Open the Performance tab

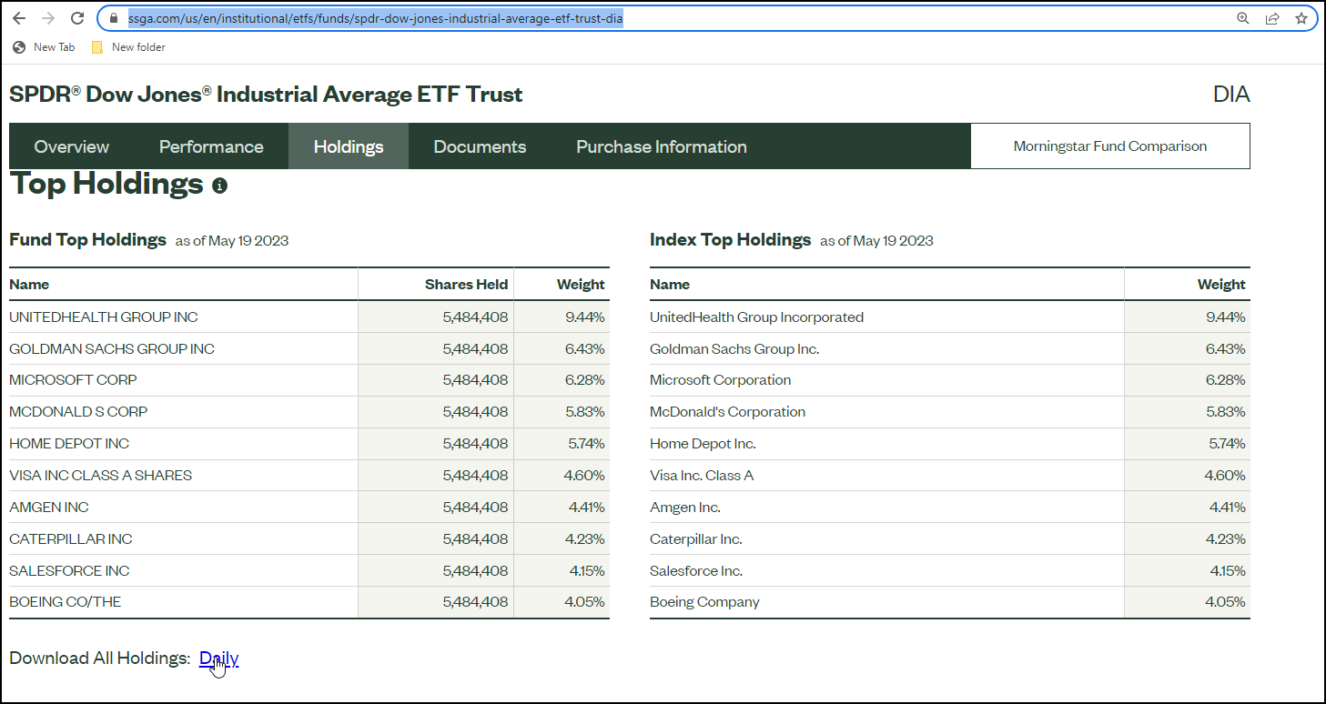click(x=211, y=146)
